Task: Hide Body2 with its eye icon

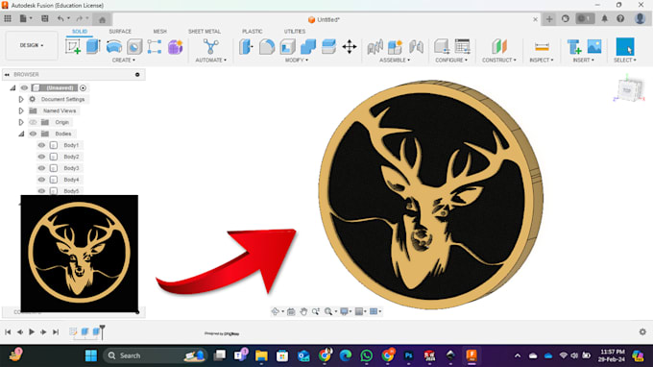Action: pos(41,157)
